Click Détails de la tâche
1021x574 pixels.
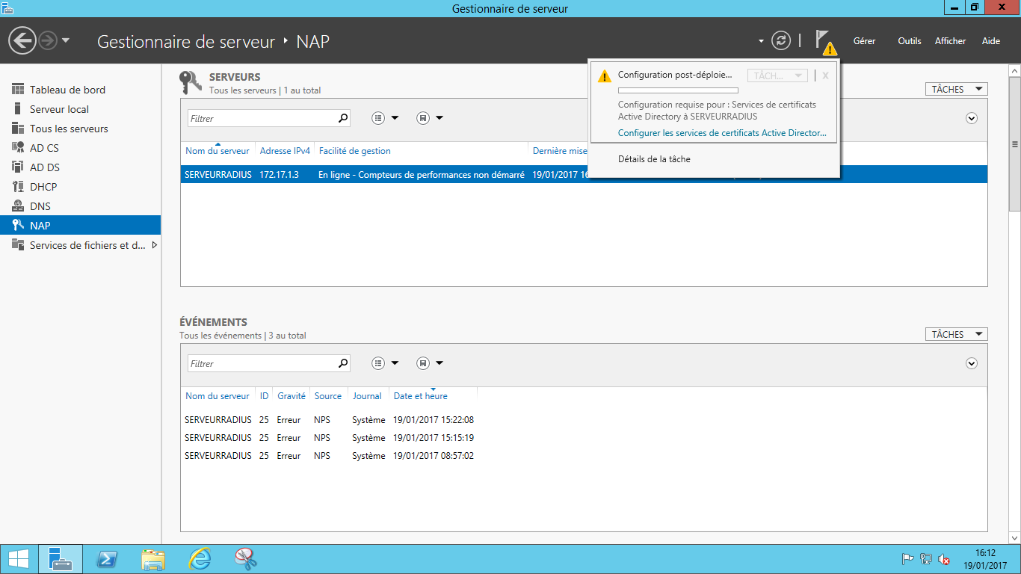click(654, 159)
